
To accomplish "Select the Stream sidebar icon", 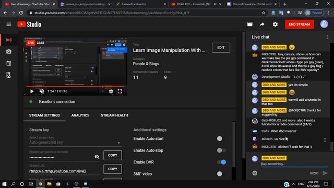I will pyautogui.click(x=9, y=40).
